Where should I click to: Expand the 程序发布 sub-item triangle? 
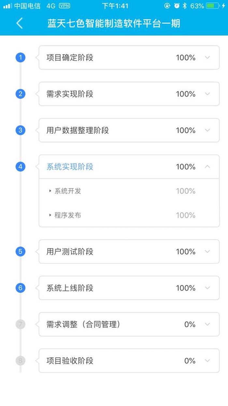(x=50, y=215)
